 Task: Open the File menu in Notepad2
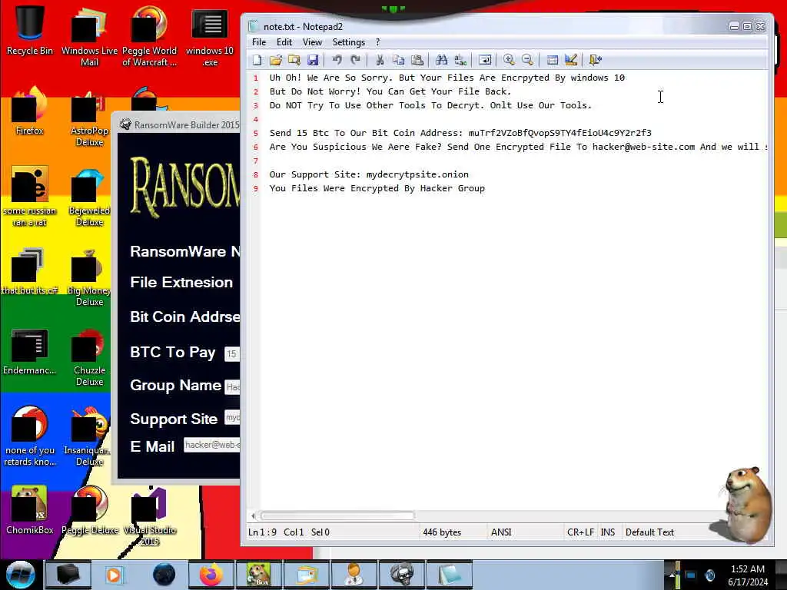[x=259, y=42]
